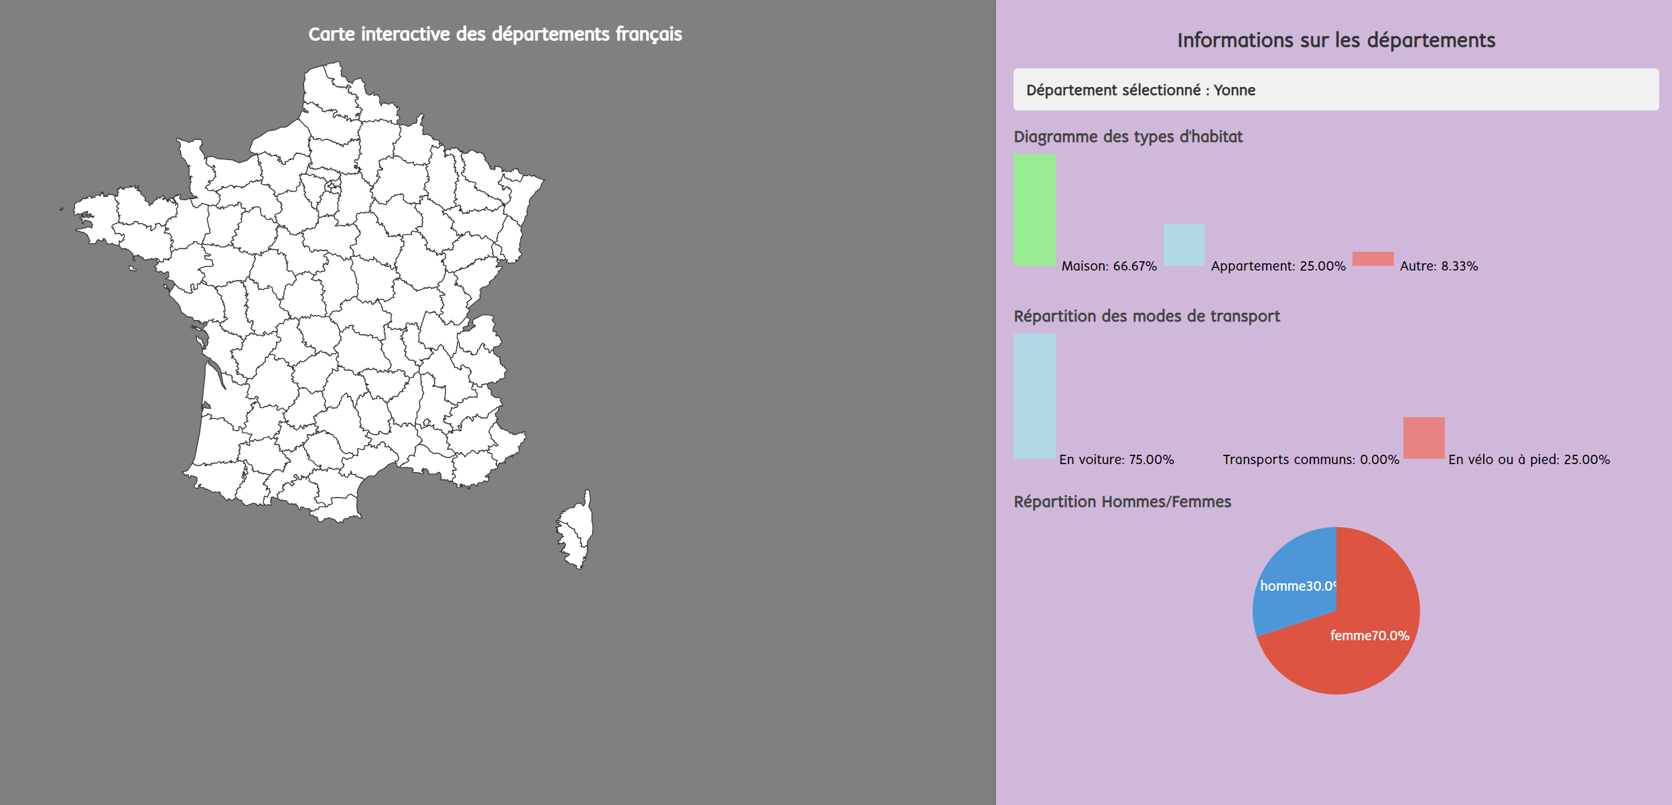Screen dimensions: 1672x805
Task: Click the Répartition Hommes/Femmes heading
Action: pyautogui.click(x=1122, y=502)
